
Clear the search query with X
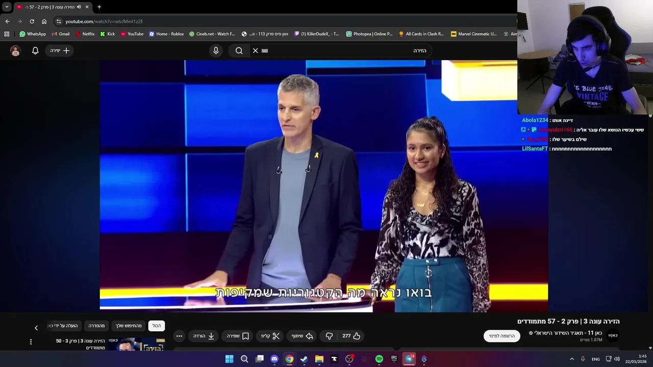click(256, 50)
